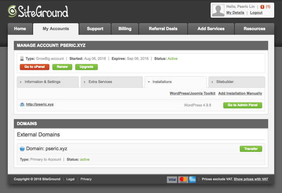282x193 pixels.
Task: Click the WordPress icon beside http://pseric.xyz
Action: coord(22,105)
